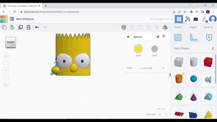Viewport: 217px width, 122px height.
Task: Toggle the lock on Sphere
Action: [158, 37]
